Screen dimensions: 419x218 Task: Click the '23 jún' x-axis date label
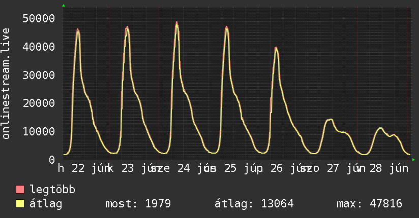click(x=139, y=169)
